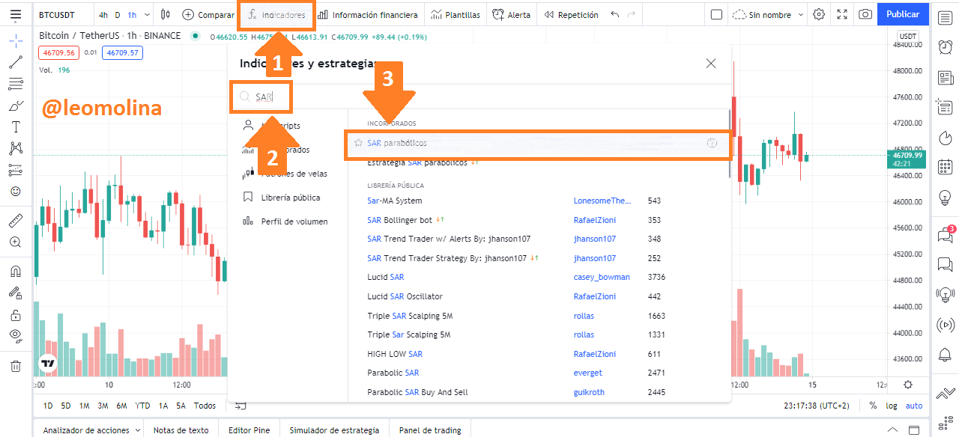
Task: Close the Indicadores y estrategias dialog
Action: (711, 64)
